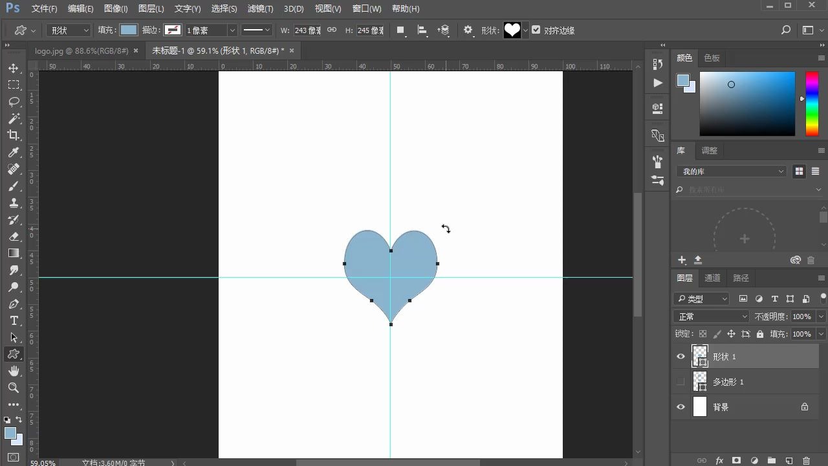Open the custom shape picker dropdown
828x466 pixels.
click(x=525, y=30)
